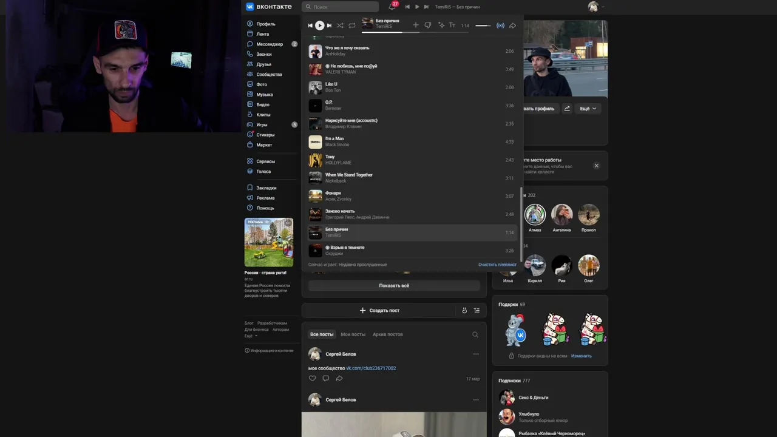Select track Фонари in the playlist
777x437 pixels.
412,196
